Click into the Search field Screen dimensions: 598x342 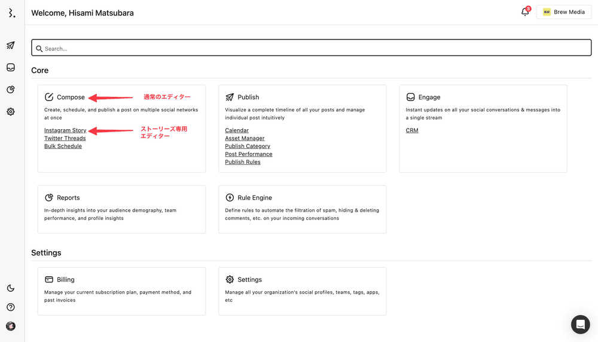(311, 48)
